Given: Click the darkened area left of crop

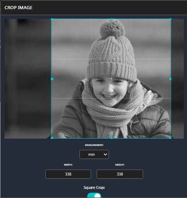Looking at the screenshot, I should click(x=28, y=78).
